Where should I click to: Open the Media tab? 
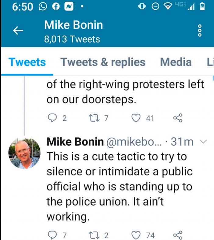pyautogui.click(x=176, y=62)
